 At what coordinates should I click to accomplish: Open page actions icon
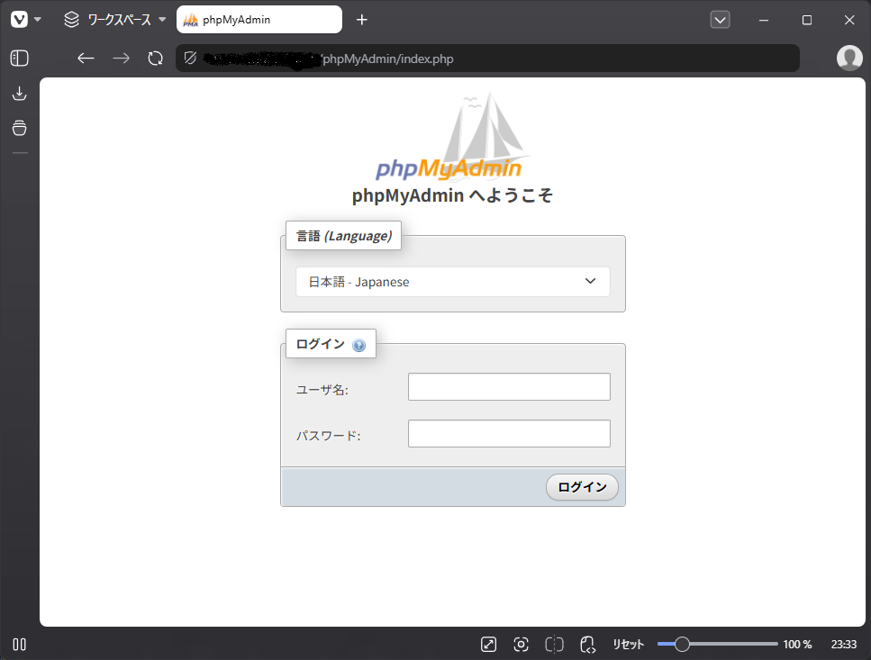[587, 645]
